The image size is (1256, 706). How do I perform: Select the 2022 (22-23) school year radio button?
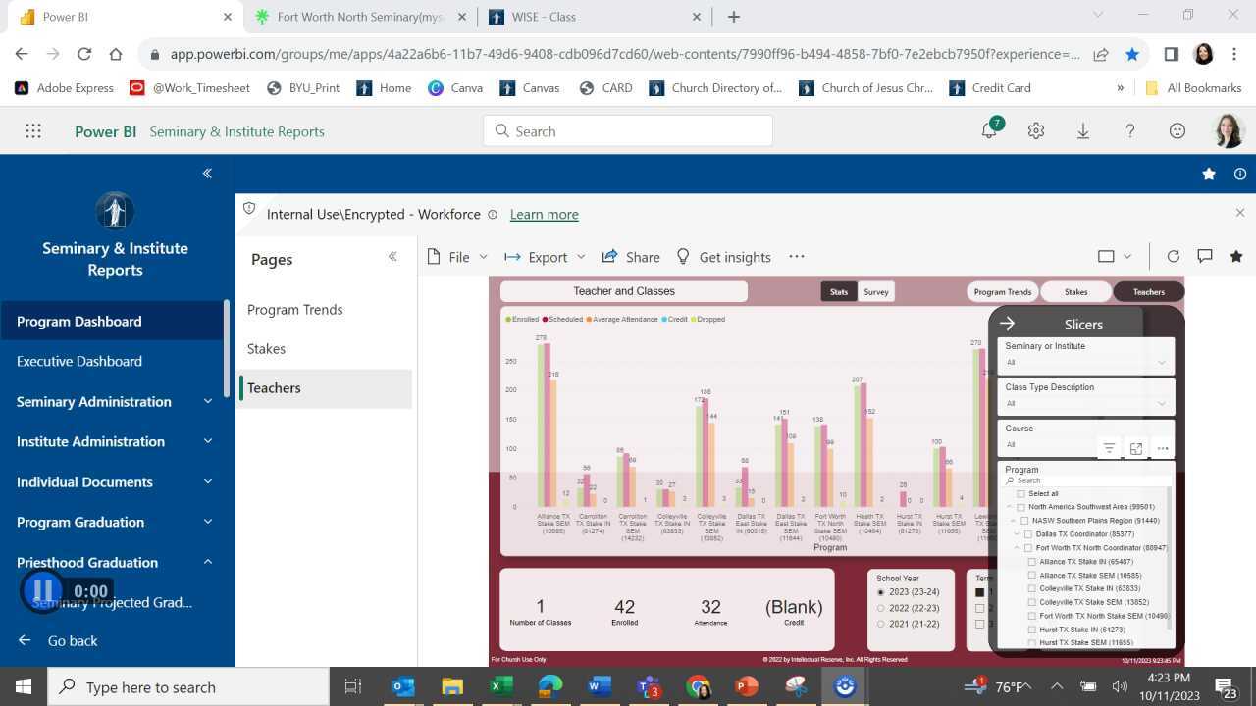pos(880,608)
